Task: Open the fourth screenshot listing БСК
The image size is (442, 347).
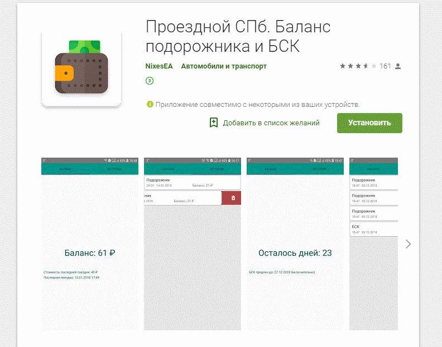Action: [373, 244]
